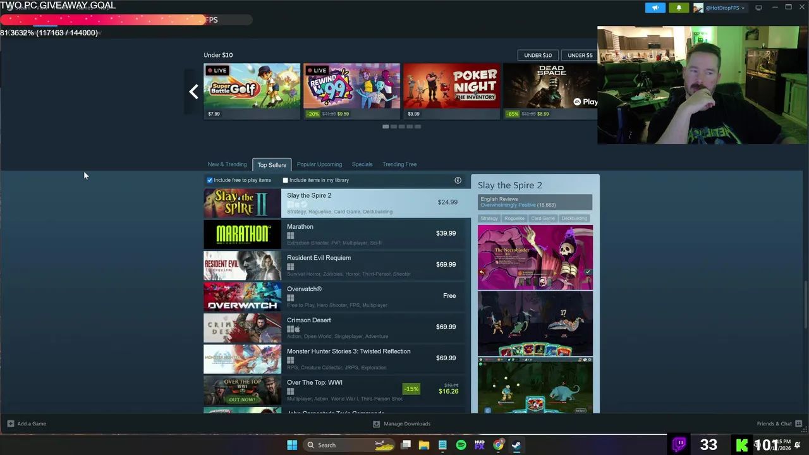Click the Resident Evil Requiem thumbnail
The image size is (809, 455).
coord(242,265)
